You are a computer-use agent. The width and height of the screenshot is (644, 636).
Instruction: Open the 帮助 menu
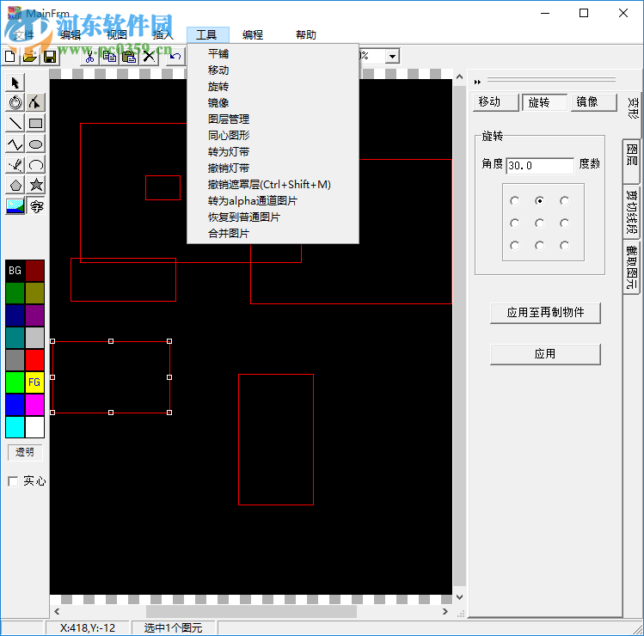click(x=305, y=35)
